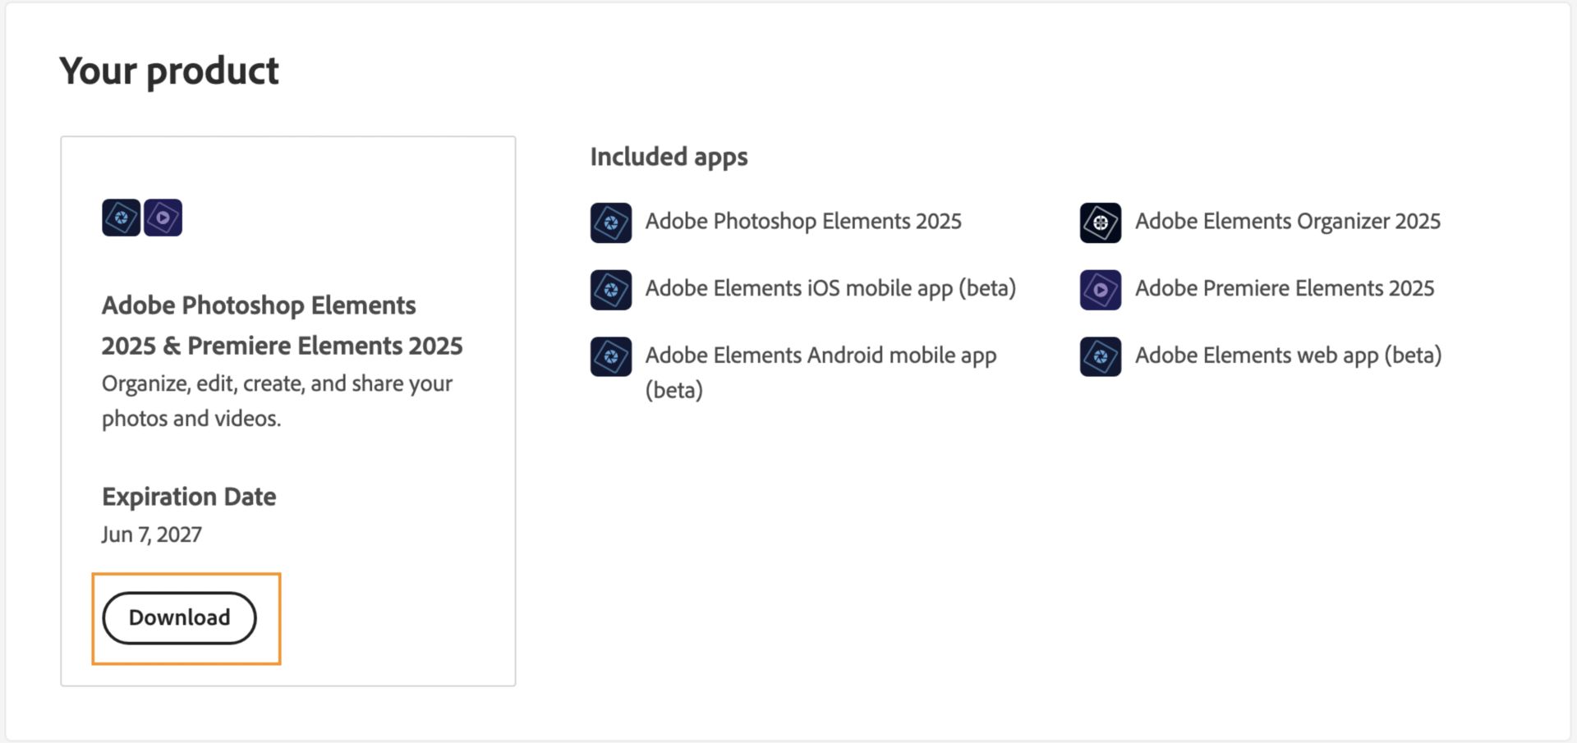This screenshot has width=1577, height=743.
Task: Open the Adobe Photoshop Elements 2025 text label
Action: click(803, 222)
